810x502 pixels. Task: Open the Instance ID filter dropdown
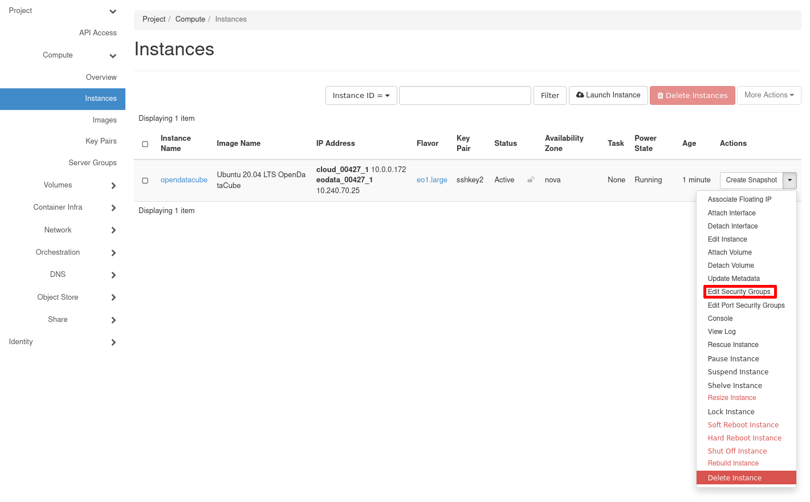(x=361, y=96)
